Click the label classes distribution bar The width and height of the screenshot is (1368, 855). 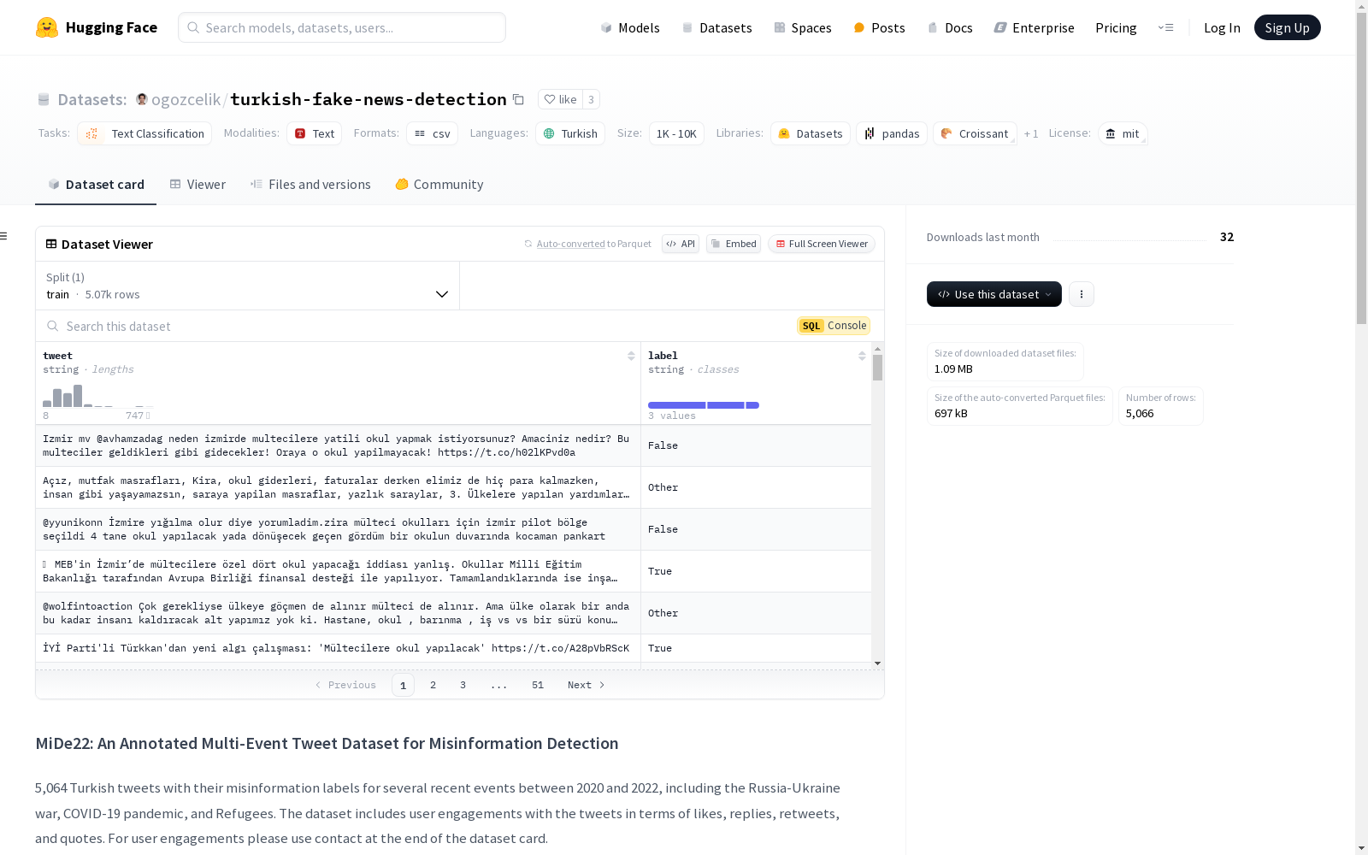[704, 405]
